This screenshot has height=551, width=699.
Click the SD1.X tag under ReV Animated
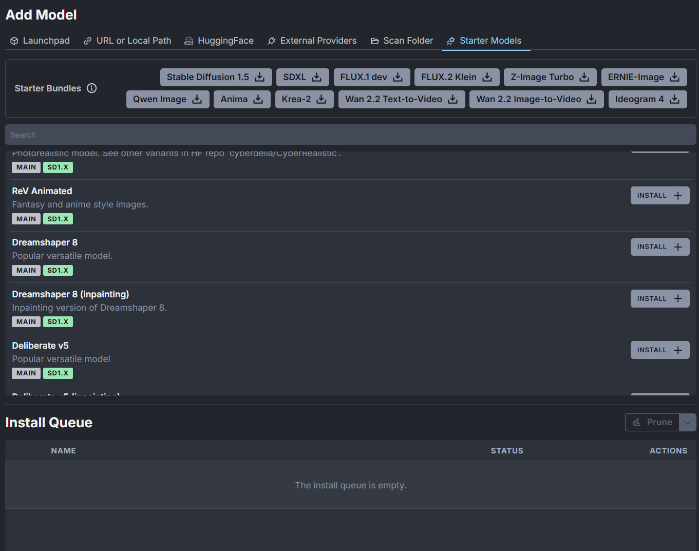58,219
